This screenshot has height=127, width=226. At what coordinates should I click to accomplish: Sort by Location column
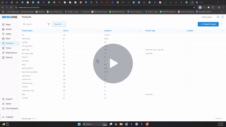pos(190,31)
